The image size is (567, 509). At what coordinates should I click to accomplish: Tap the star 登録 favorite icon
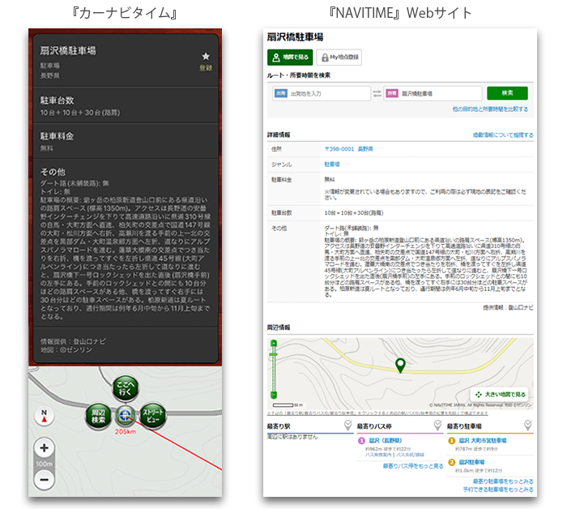[x=206, y=61]
